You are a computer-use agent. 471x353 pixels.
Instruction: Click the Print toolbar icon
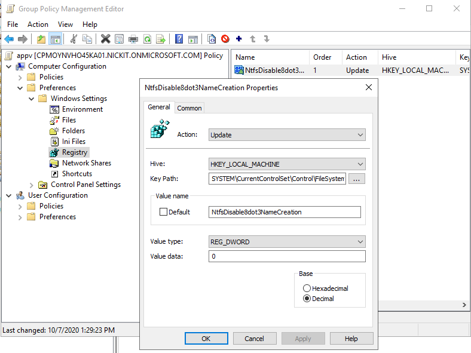pos(133,39)
